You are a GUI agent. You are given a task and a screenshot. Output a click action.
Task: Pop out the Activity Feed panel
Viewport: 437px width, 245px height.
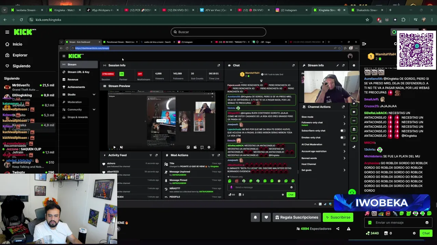click(x=156, y=155)
